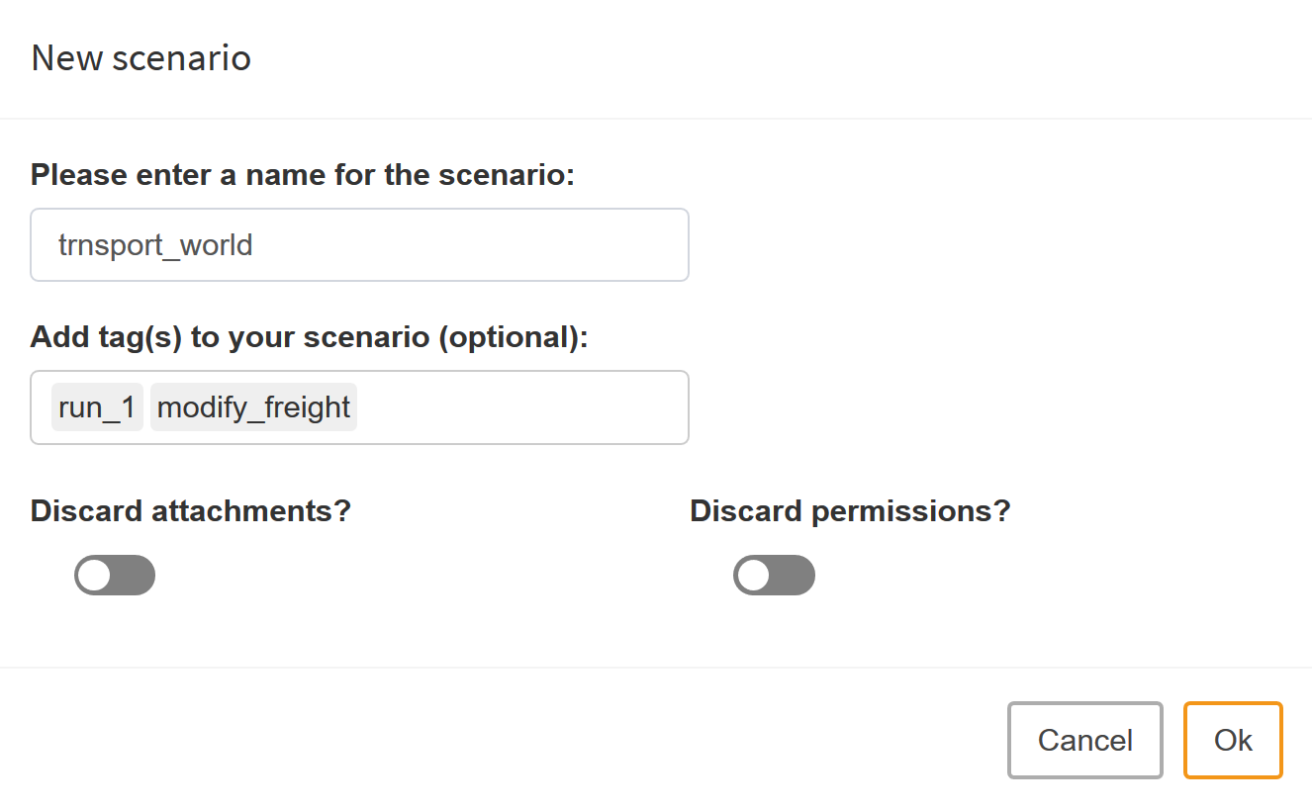The height and width of the screenshot is (810, 1312).
Task: Dismiss the dialog without saving
Action: [1084, 740]
